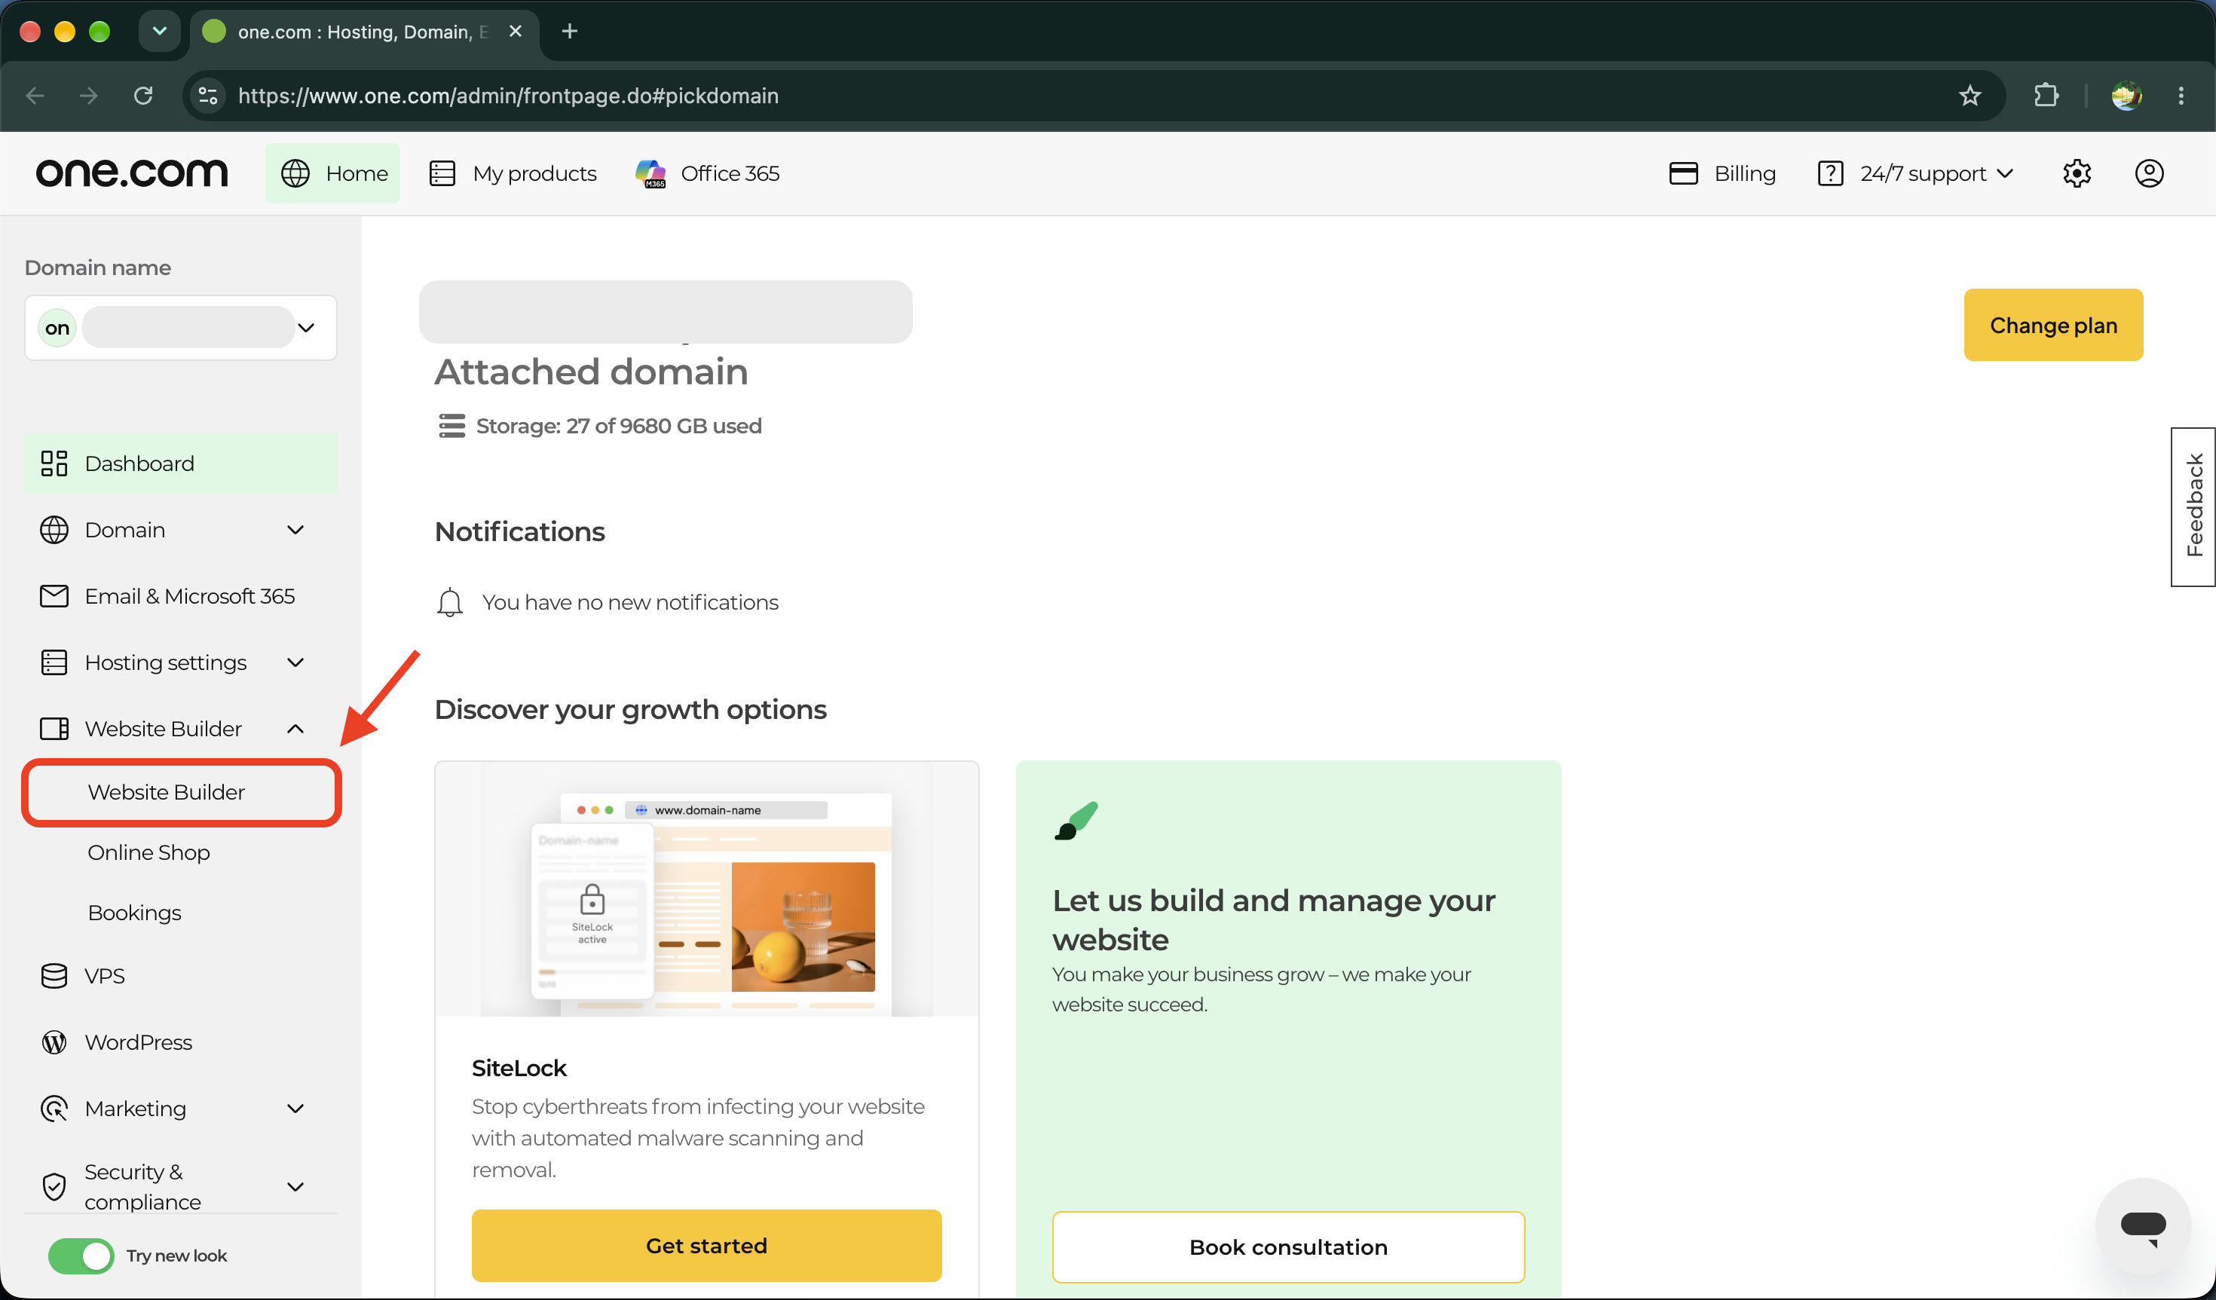The height and width of the screenshot is (1300, 2216).
Task: Open the 24/7 support dropdown
Action: [x=1917, y=173]
